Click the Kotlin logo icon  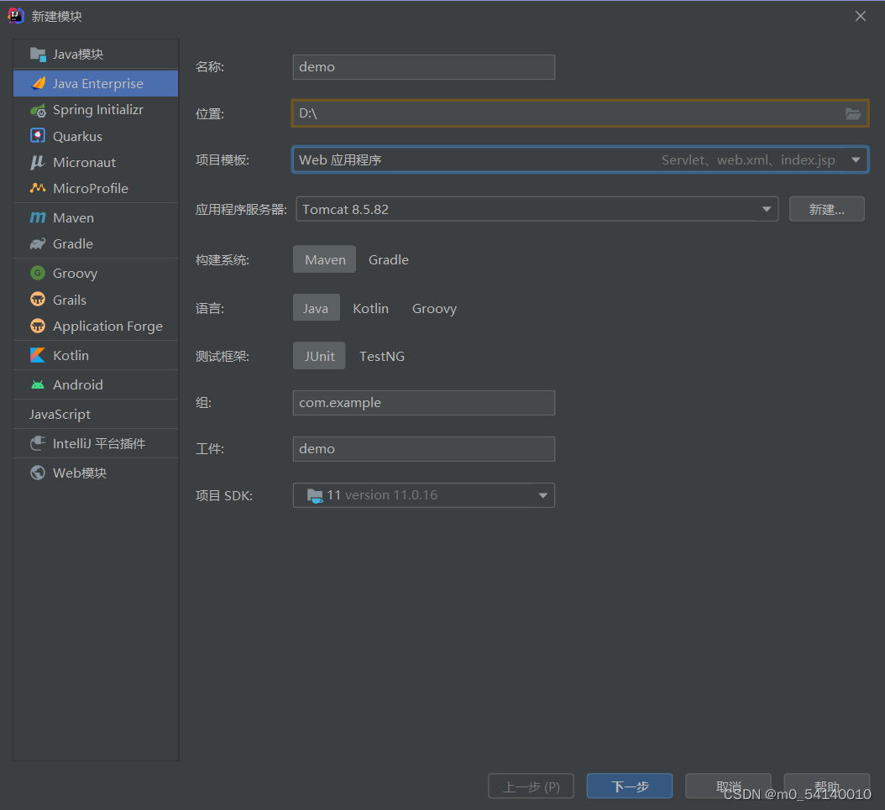[38, 355]
